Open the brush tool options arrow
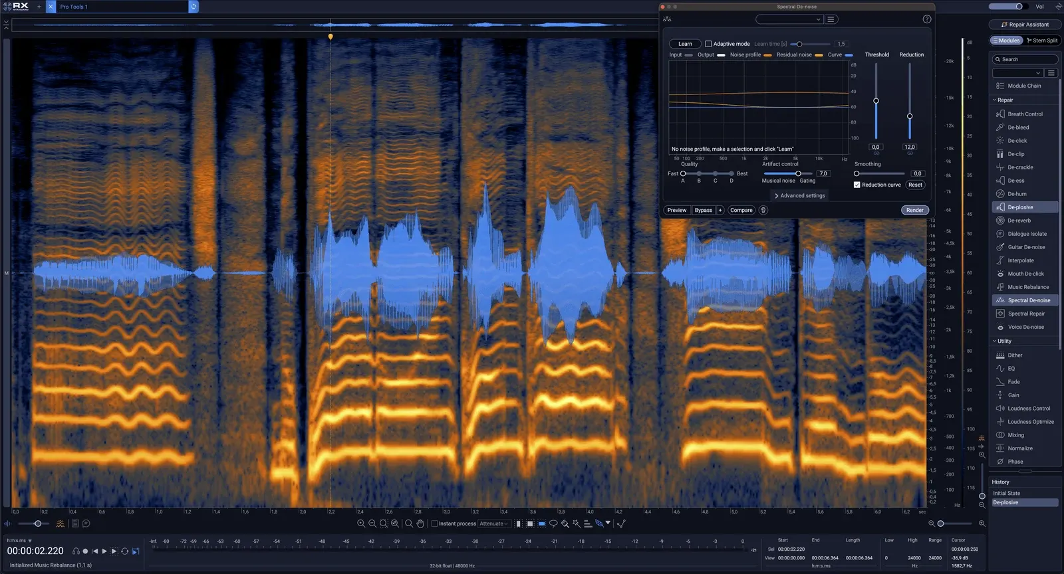1064x574 pixels. pyautogui.click(x=608, y=523)
